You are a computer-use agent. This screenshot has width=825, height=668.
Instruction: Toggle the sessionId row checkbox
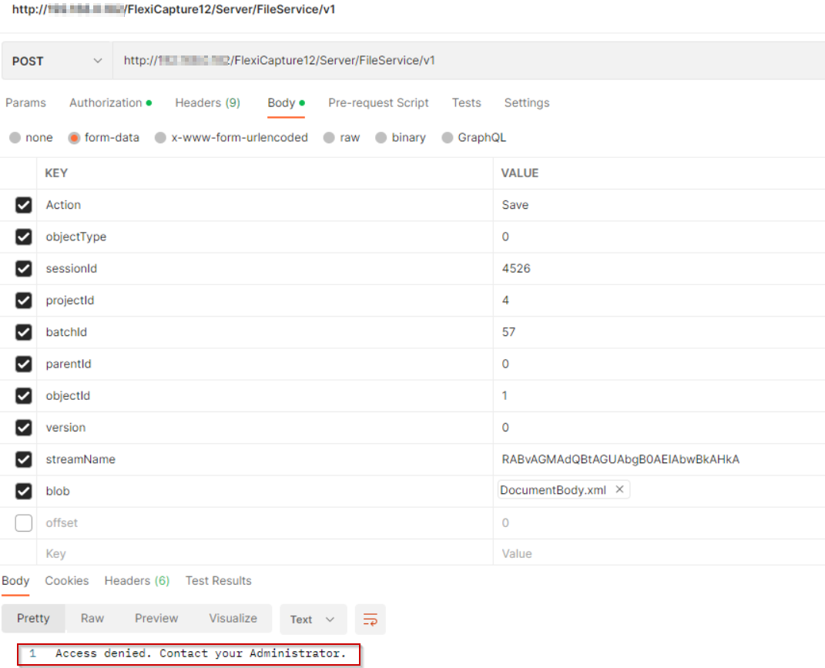pos(24,269)
